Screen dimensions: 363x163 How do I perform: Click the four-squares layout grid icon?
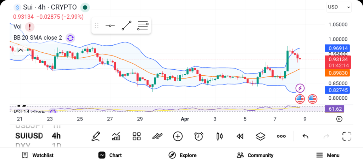[x=136, y=136]
